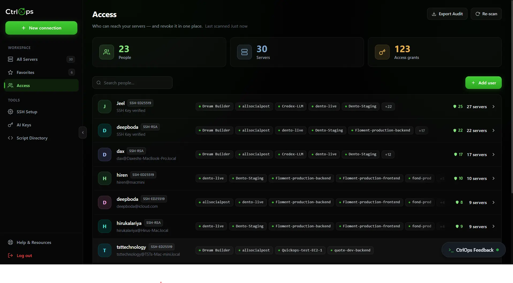Show Jeel's +22 more servers

388,107
